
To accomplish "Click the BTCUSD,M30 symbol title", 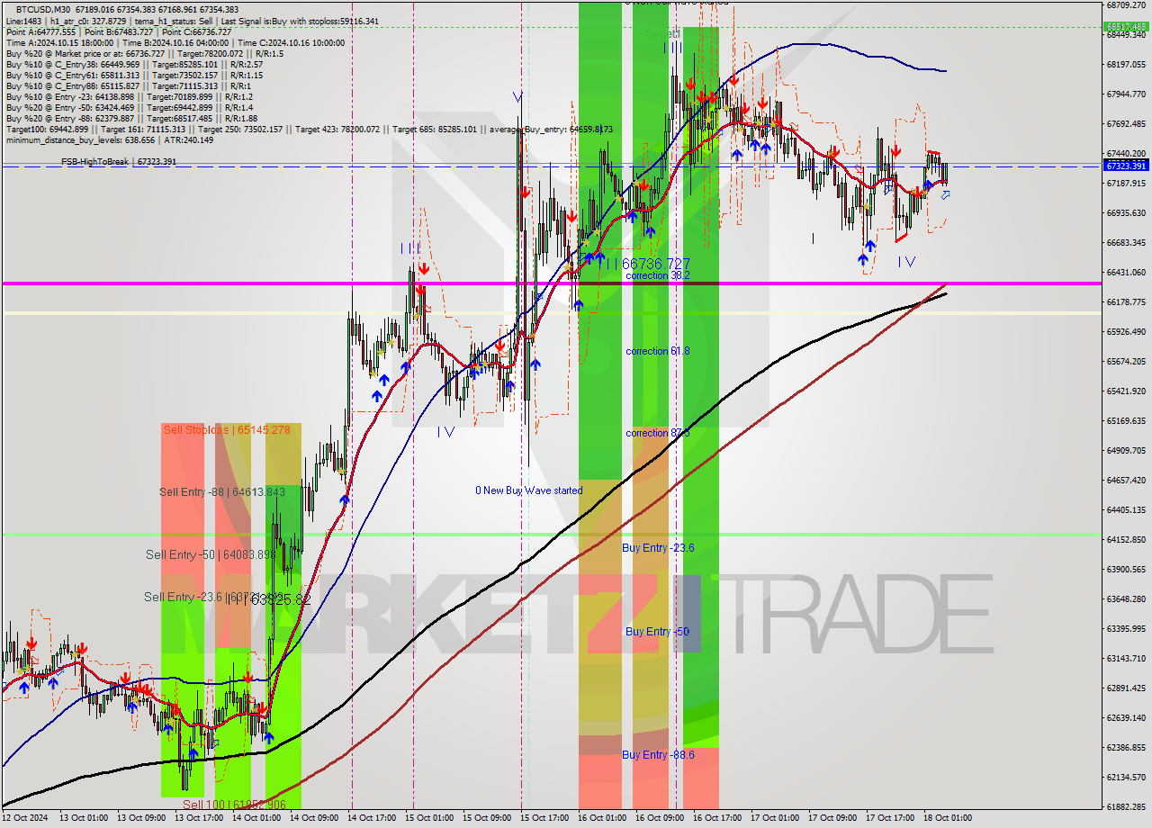I will [x=45, y=8].
